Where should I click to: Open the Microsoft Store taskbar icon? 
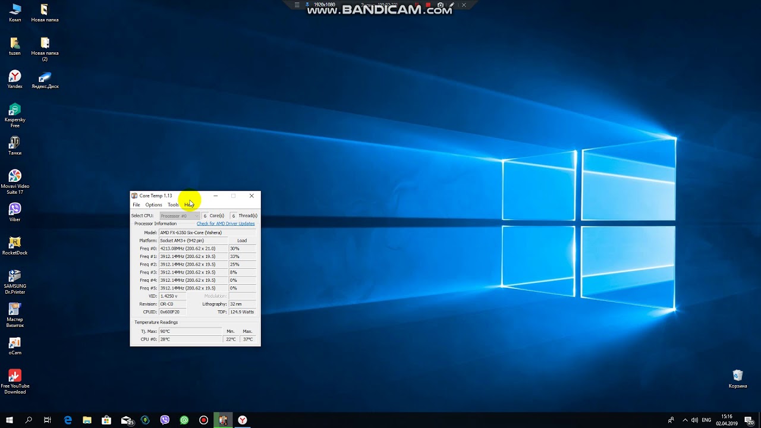[x=106, y=420]
